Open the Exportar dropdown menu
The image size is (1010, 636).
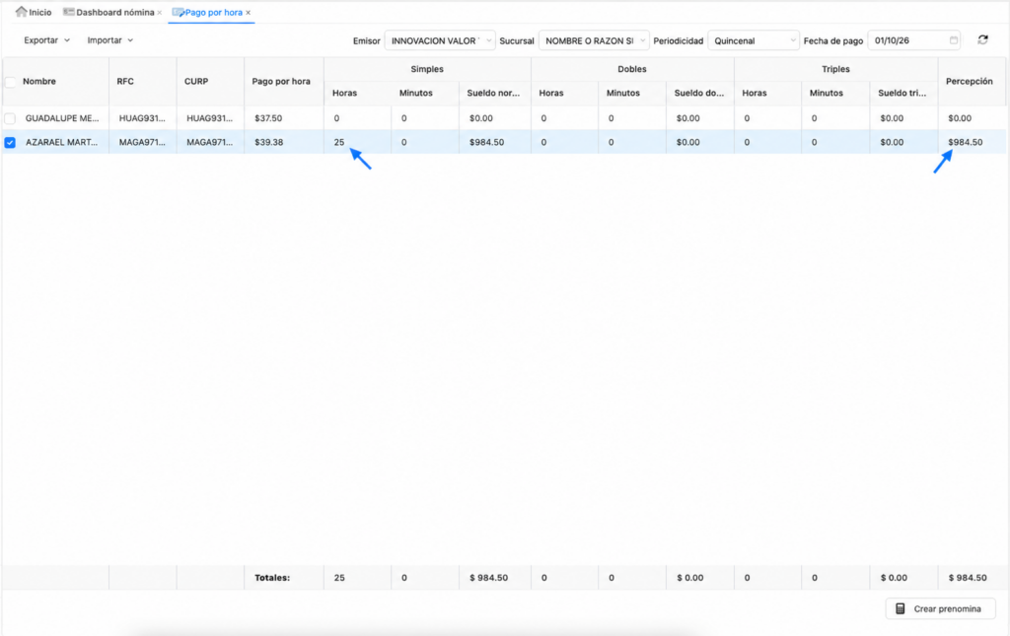point(46,39)
